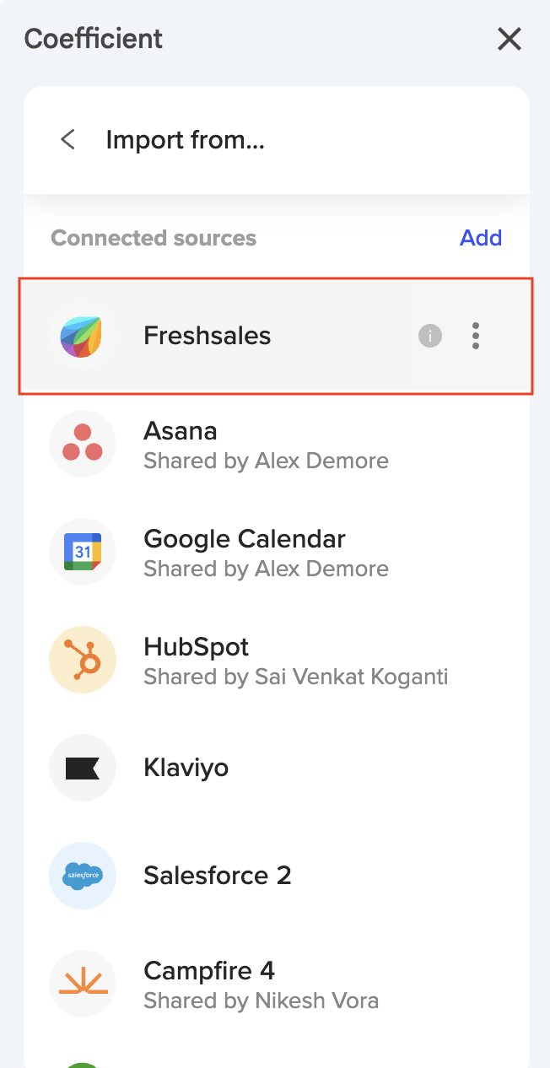Screen dimensions: 550x1068
Task: Select Freshsales as the import source
Action: click(208, 336)
